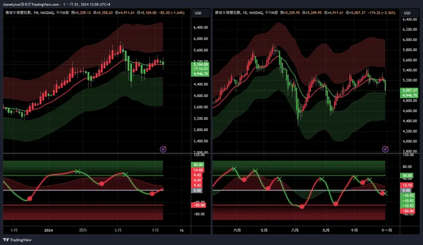
Task: Open the stanelytsai TradingView.com header link
Action: (x=31, y=5)
